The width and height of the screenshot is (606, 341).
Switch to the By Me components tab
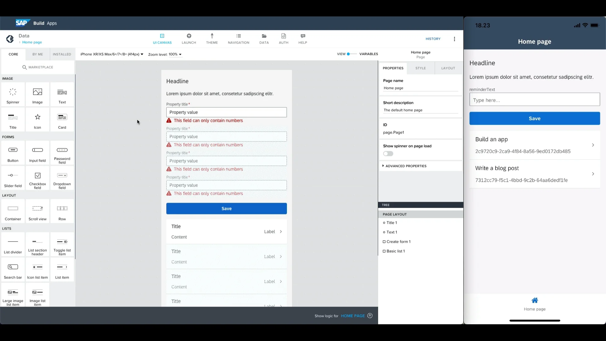point(37,54)
